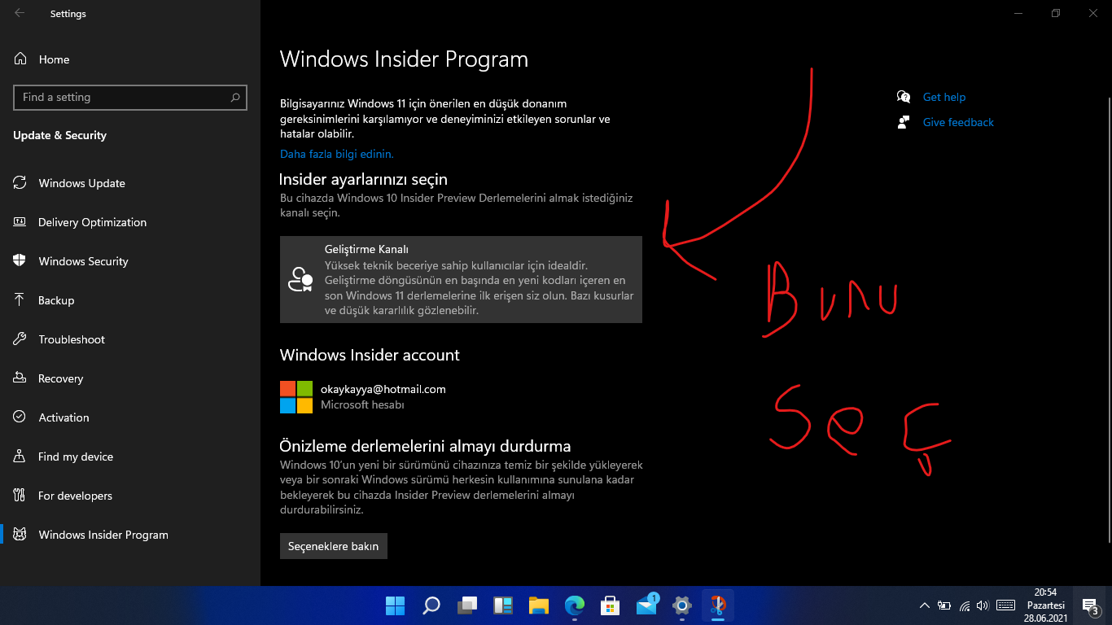1112x625 pixels.
Task: Click the Get help chat icon
Action: 904,97
